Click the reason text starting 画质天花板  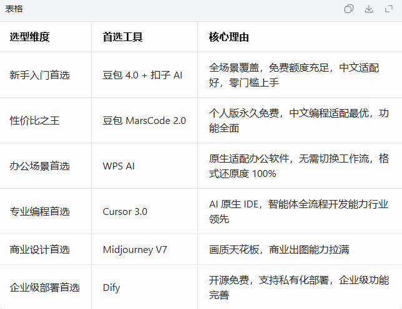click(279, 250)
